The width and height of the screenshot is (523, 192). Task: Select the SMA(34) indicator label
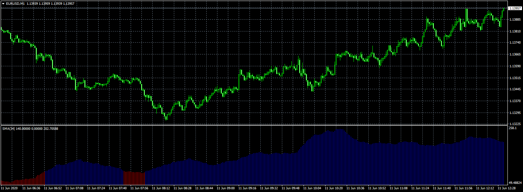[8, 128]
